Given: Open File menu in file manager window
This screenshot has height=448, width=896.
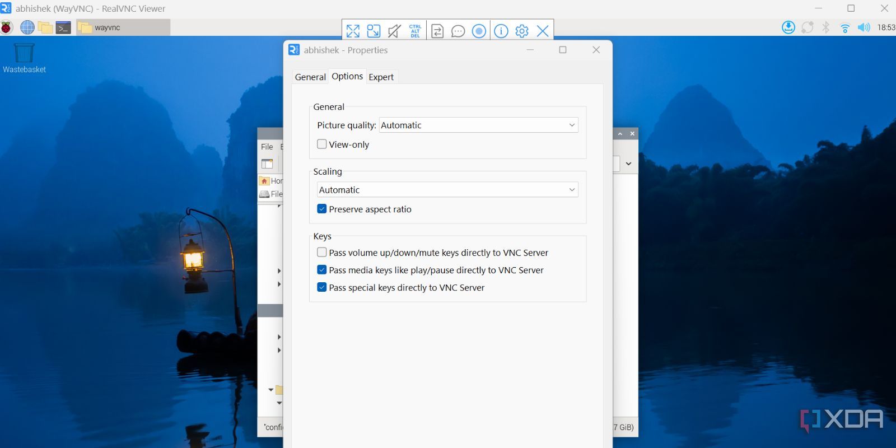Looking at the screenshot, I should coord(267,147).
